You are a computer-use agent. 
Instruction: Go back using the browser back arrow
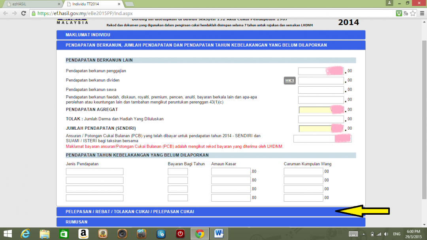click(6, 13)
